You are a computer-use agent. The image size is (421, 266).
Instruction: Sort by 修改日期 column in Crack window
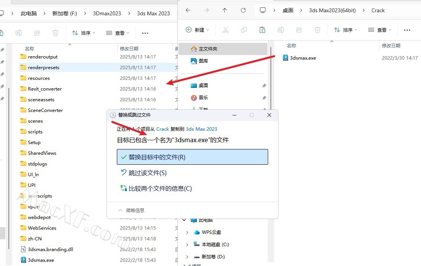coord(391,45)
